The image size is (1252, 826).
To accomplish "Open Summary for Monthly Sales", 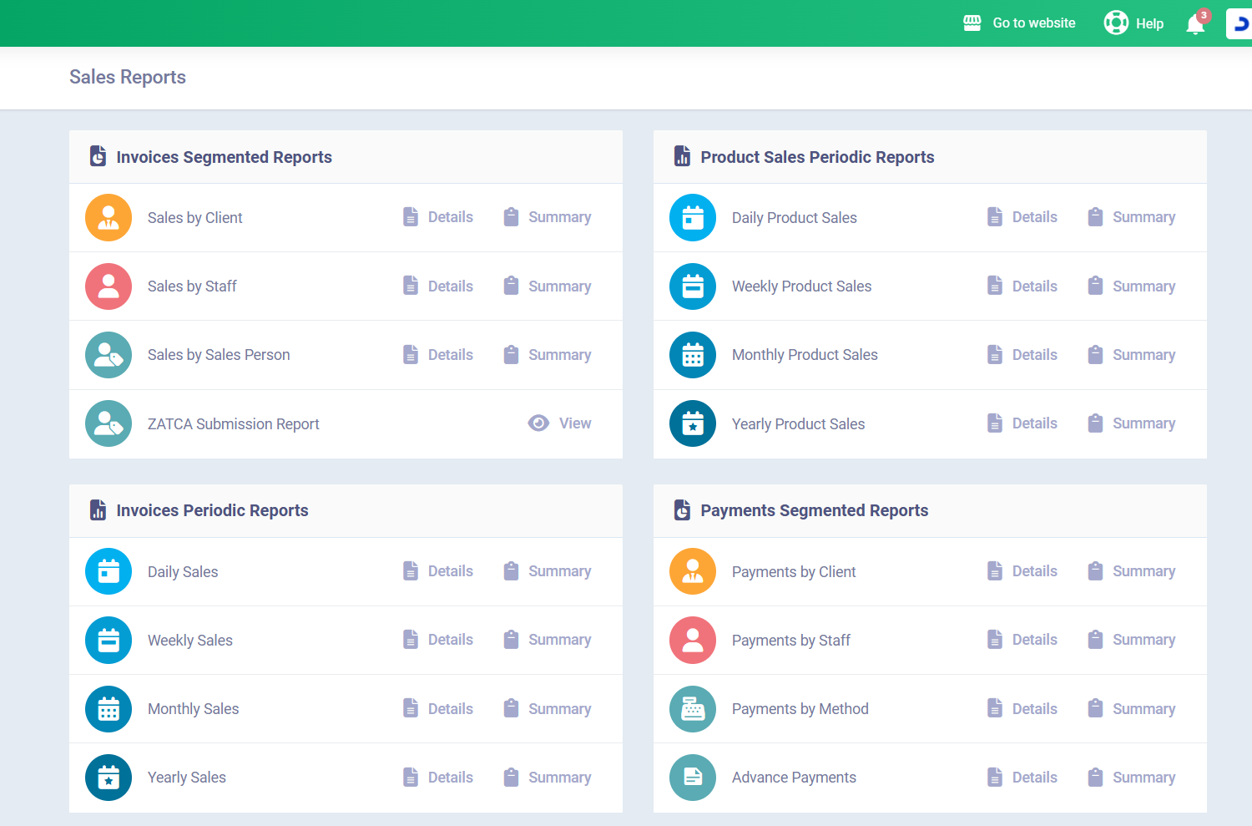I will click(x=548, y=709).
